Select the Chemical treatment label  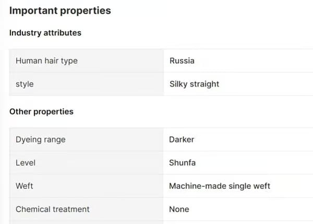(53, 209)
